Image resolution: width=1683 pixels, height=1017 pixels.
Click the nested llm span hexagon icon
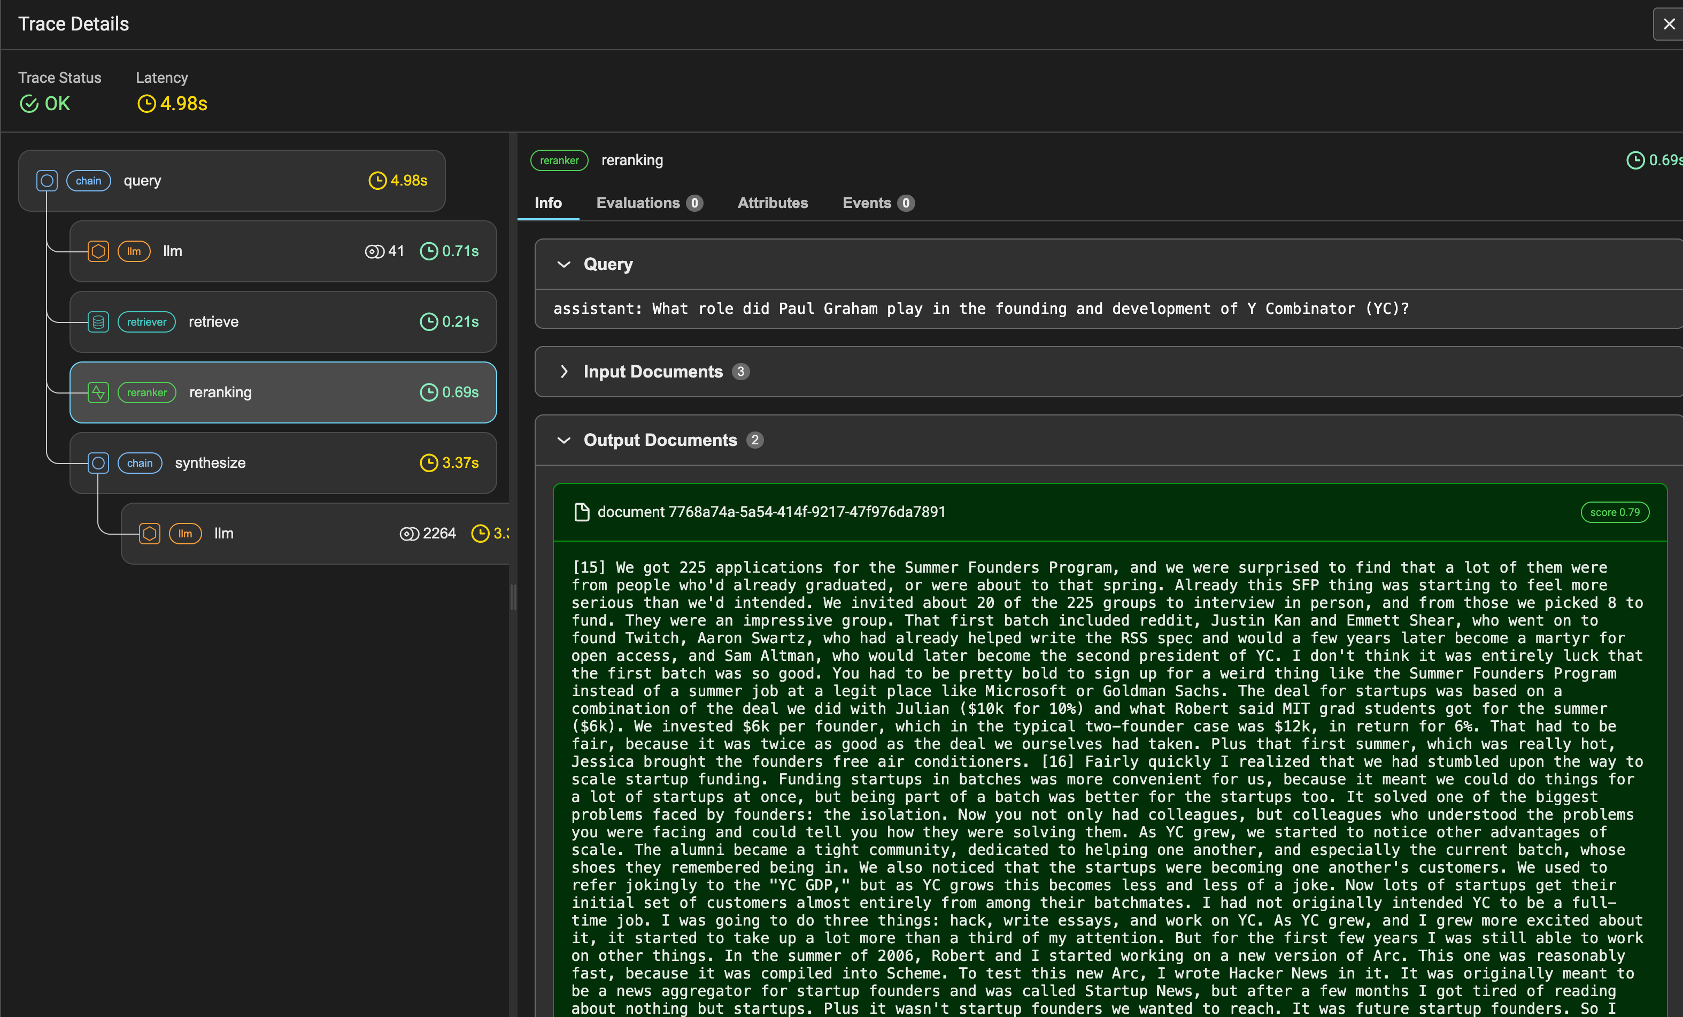pos(150,534)
